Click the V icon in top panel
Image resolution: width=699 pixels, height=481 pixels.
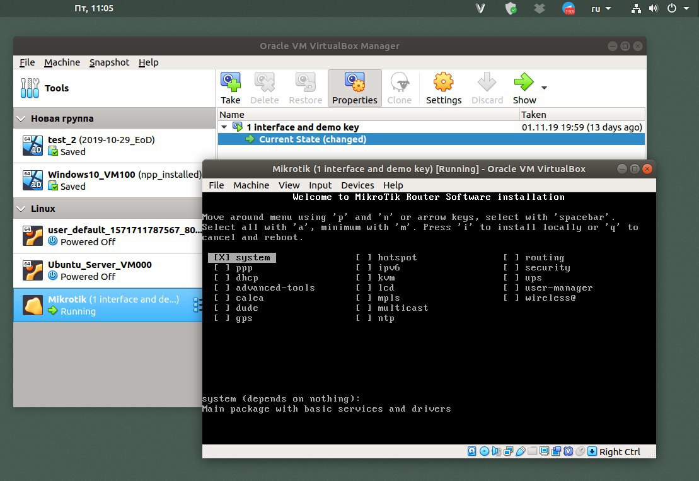click(480, 8)
